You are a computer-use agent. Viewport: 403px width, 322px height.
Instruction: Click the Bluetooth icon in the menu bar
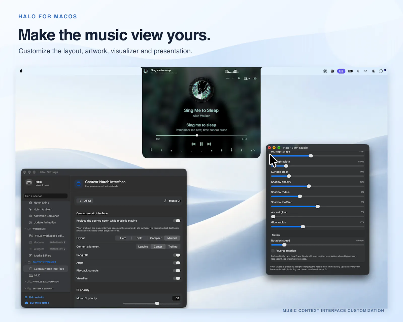coord(358,71)
